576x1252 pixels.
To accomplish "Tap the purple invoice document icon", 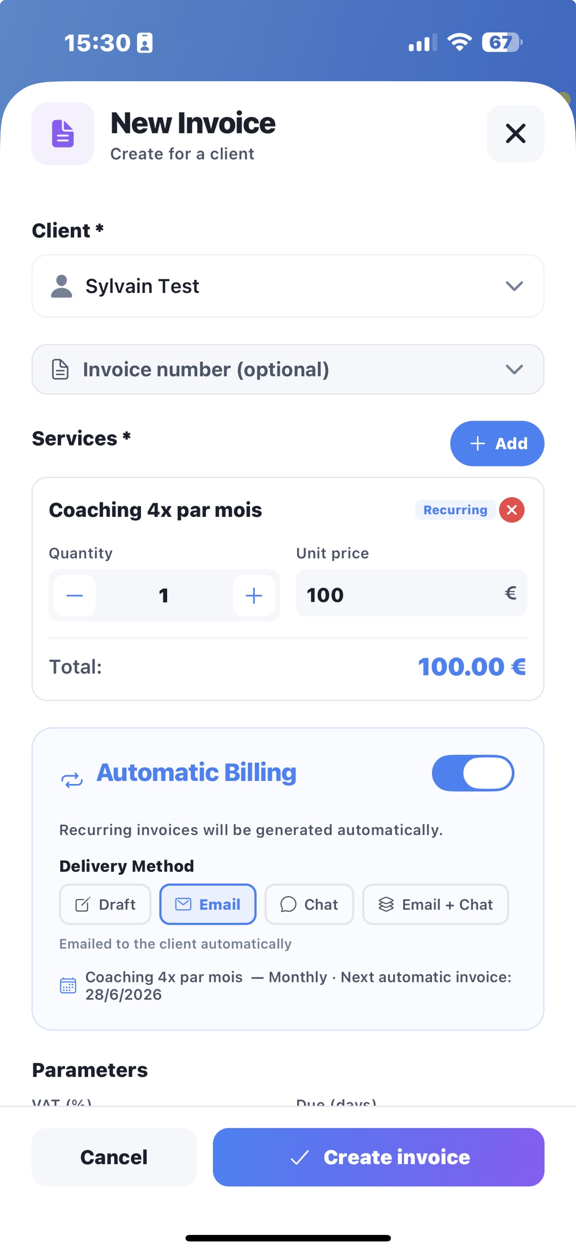I will click(63, 133).
